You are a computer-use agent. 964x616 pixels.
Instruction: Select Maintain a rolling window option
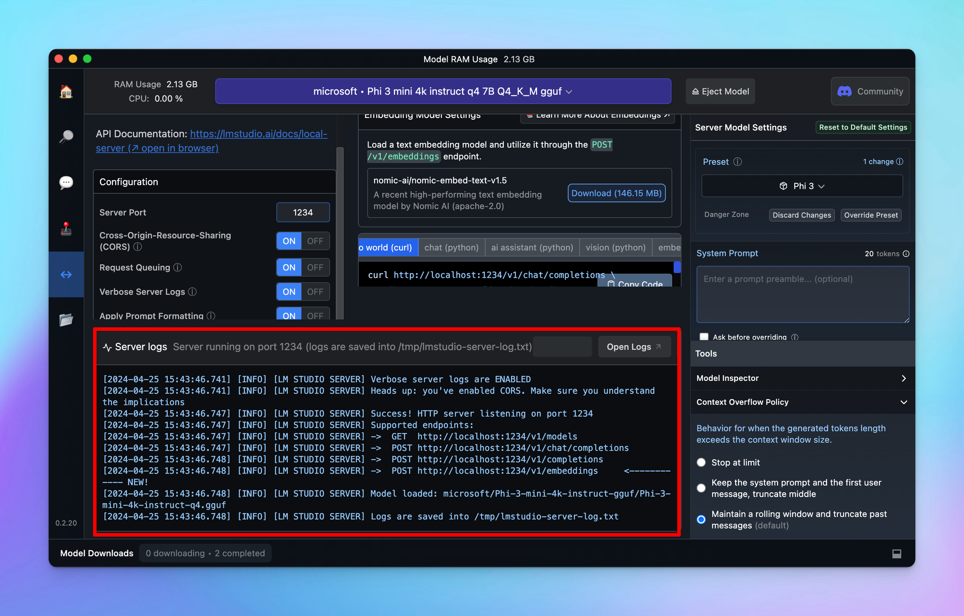701,520
